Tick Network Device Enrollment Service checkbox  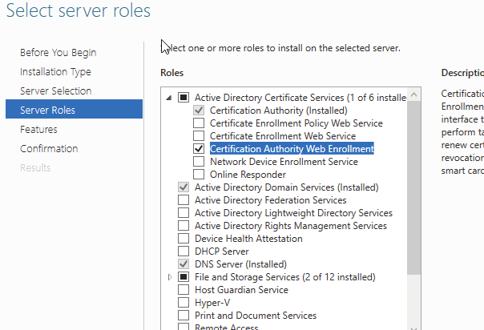pos(199,162)
